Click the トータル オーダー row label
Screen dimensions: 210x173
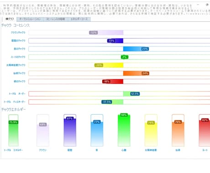(17, 94)
